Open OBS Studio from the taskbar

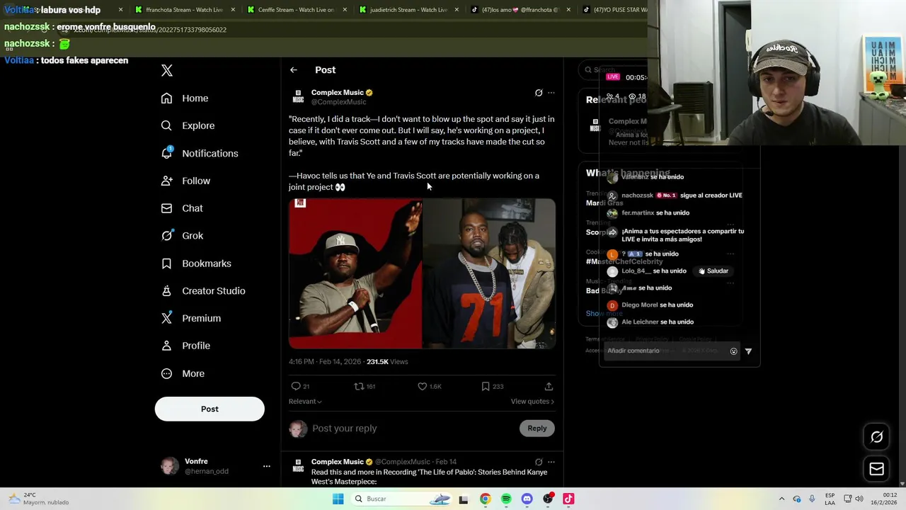click(x=548, y=499)
